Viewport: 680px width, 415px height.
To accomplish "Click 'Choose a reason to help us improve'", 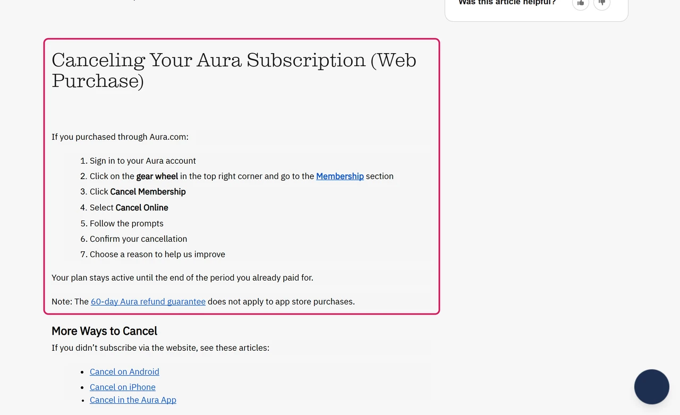I will [157, 255].
